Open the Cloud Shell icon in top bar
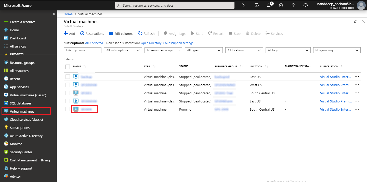This screenshot has width=367, height=182. 244,5
